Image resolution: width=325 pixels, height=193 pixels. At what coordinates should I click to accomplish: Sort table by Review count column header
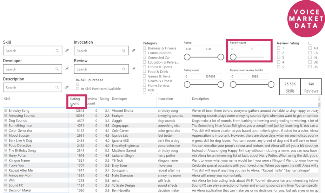pyautogui.click(x=92, y=101)
